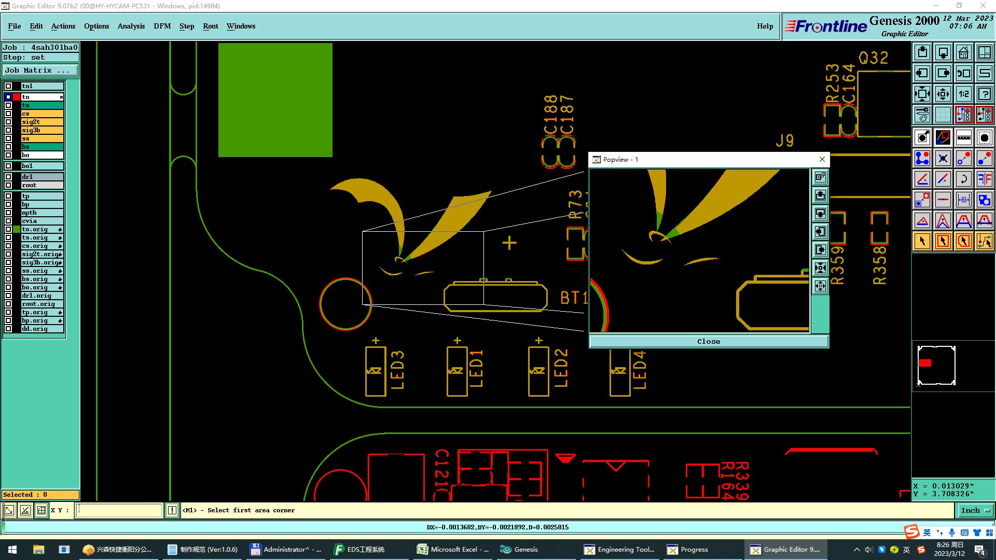Click the XY coordinate input field
The width and height of the screenshot is (996, 560).
(119, 510)
